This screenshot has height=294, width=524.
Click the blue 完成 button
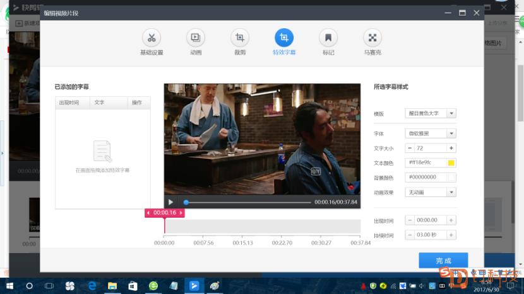click(x=443, y=261)
